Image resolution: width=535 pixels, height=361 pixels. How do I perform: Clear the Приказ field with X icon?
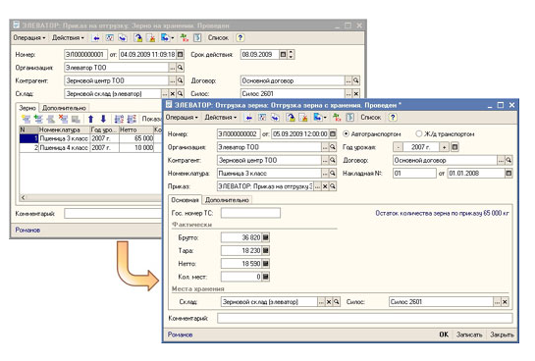(325, 186)
